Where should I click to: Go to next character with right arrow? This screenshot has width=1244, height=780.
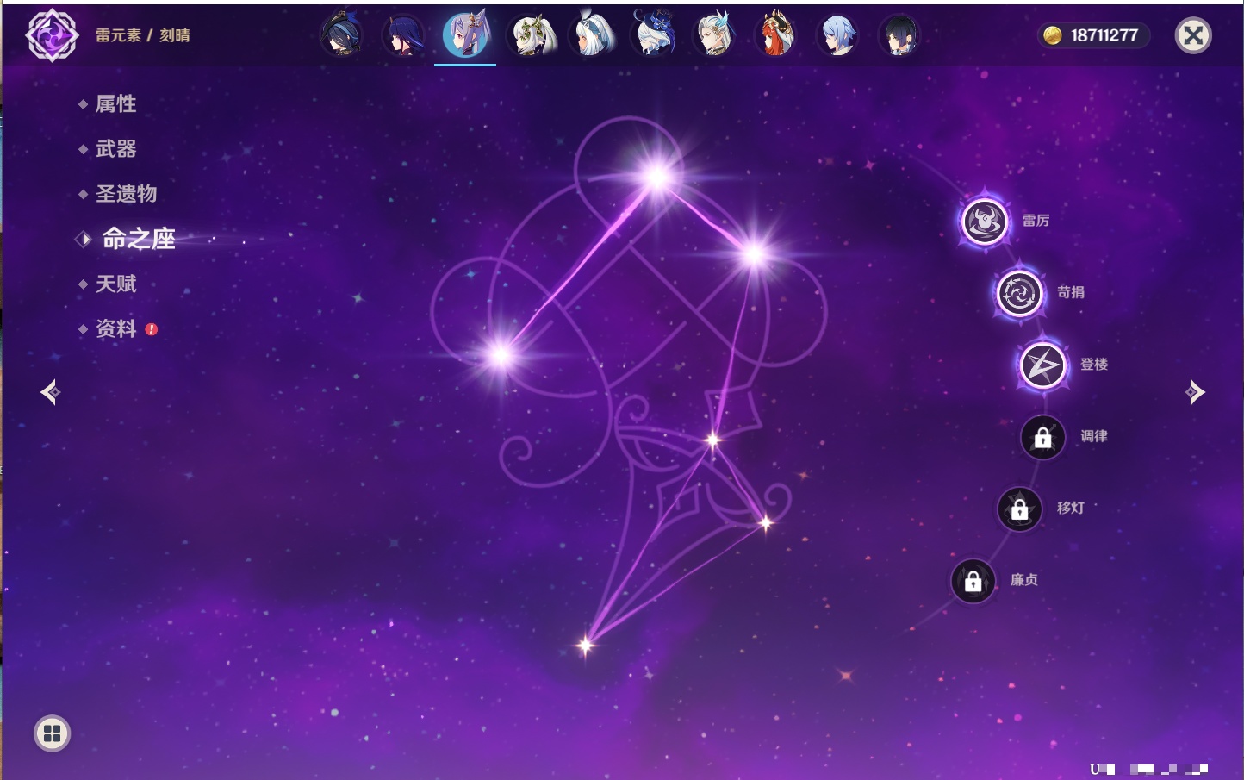tap(1194, 392)
